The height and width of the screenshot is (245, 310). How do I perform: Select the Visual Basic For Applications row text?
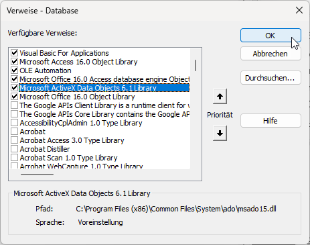64,53
